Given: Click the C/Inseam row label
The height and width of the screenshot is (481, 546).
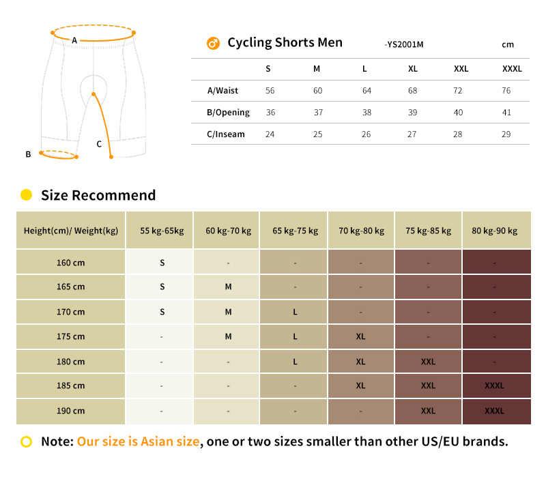Looking at the screenshot, I should tap(226, 134).
